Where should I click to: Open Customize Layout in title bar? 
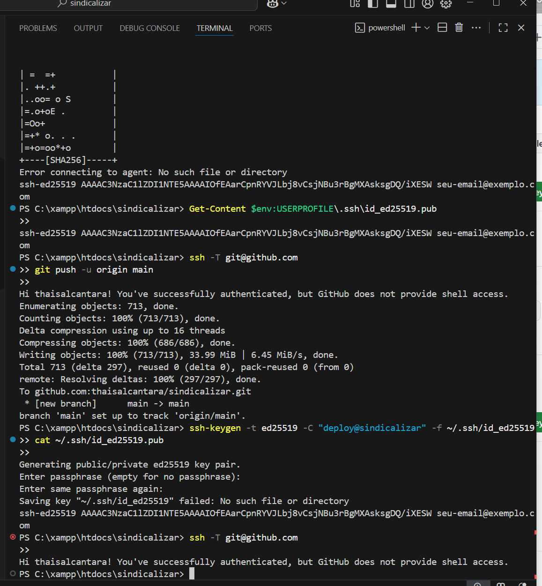tap(355, 4)
